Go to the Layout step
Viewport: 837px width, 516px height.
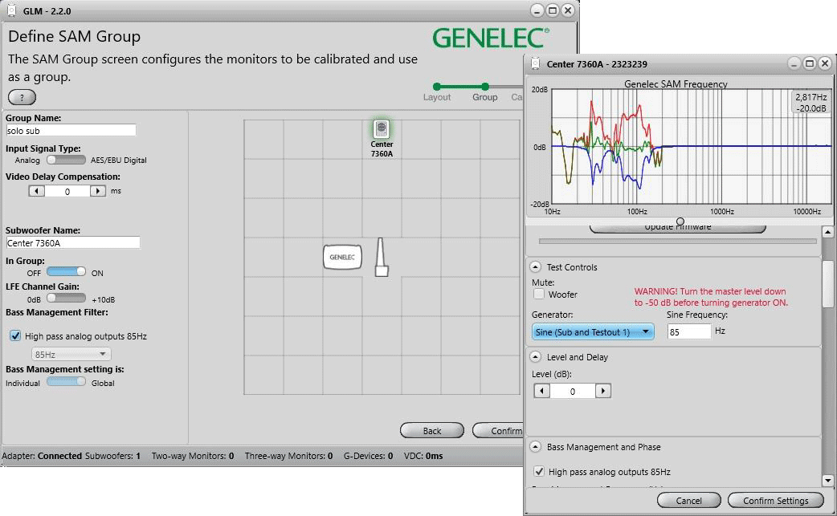436,87
